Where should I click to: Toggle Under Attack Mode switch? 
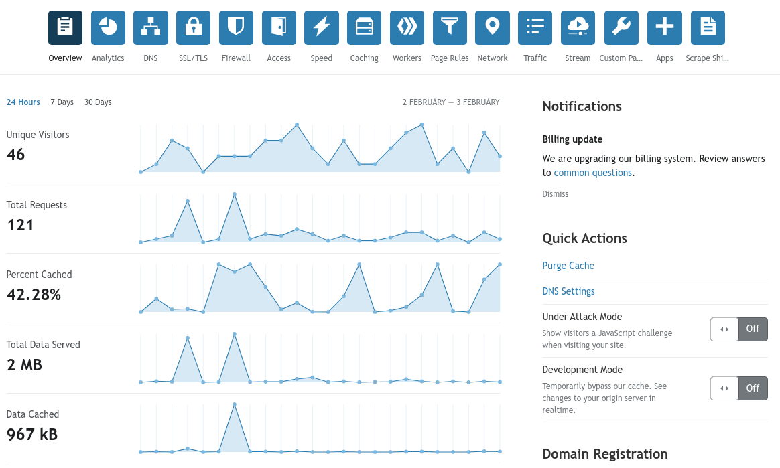pos(738,329)
